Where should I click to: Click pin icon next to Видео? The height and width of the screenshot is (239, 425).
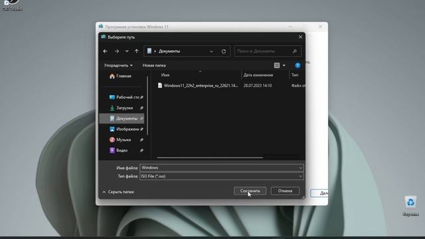click(141, 151)
